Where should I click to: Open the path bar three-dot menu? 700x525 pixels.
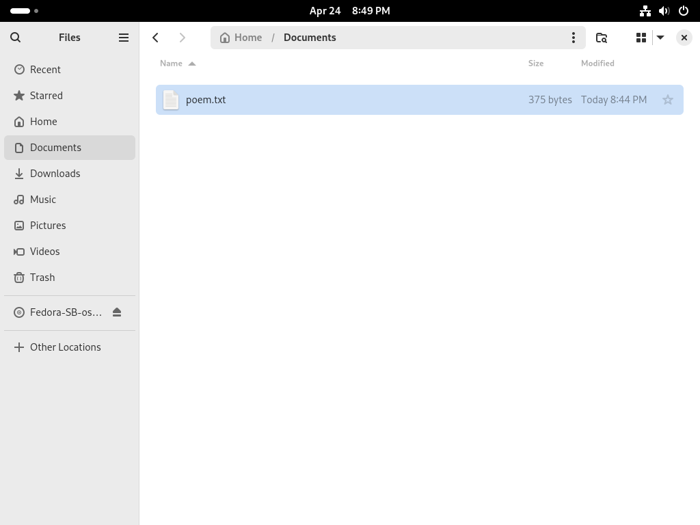(574, 38)
